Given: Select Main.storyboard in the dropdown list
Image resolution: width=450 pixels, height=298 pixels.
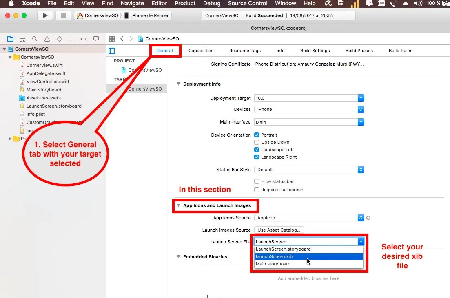Looking at the screenshot, I should coord(309,264).
